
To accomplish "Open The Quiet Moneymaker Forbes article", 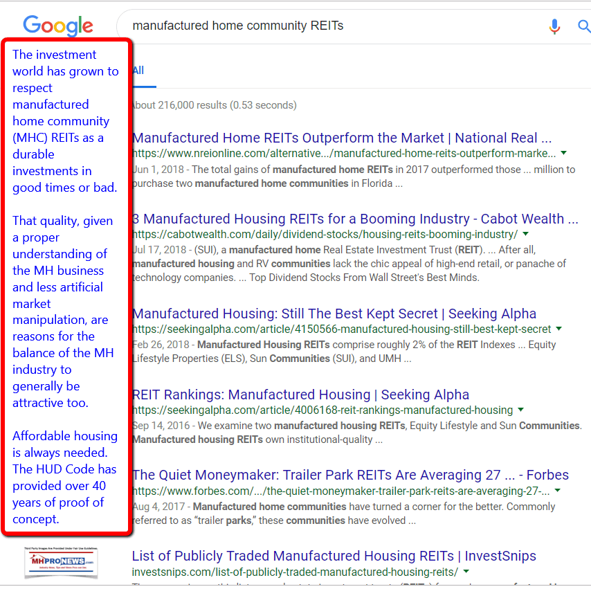I will pyautogui.click(x=350, y=475).
